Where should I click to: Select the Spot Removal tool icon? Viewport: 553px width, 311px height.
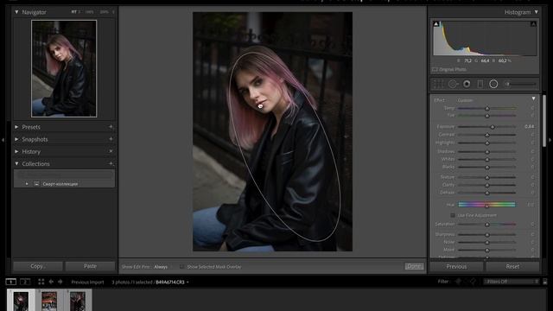[453, 84]
